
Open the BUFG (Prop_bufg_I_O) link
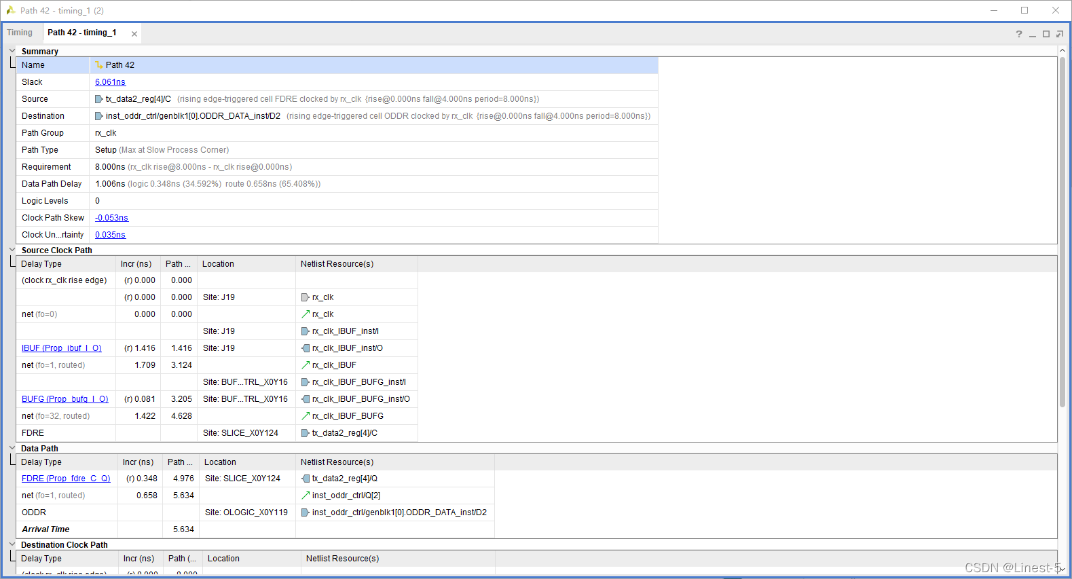click(65, 399)
